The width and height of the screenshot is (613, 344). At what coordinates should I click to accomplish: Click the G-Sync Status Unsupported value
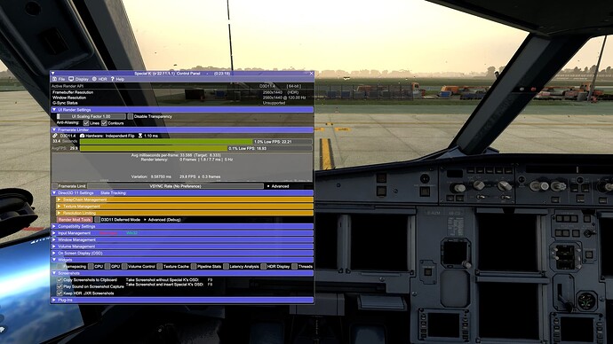tap(274, 103)
